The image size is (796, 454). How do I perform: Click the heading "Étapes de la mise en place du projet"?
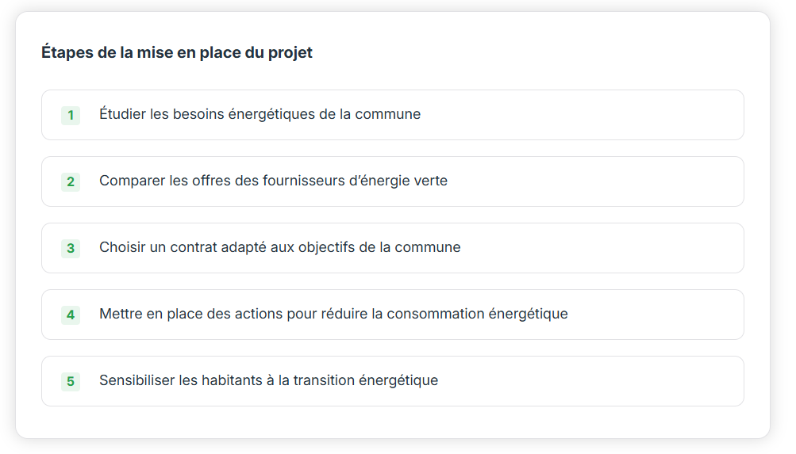click(177, 53)
